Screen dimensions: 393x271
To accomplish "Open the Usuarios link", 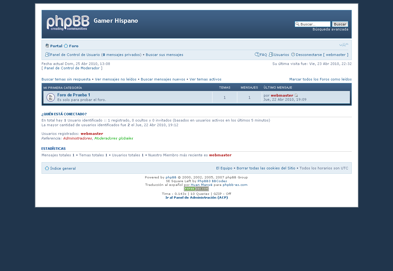I will [281, 55].
